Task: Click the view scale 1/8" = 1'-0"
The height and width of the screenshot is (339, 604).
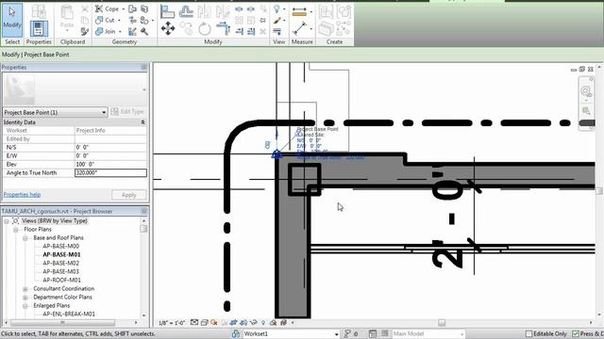Action: 172,323
